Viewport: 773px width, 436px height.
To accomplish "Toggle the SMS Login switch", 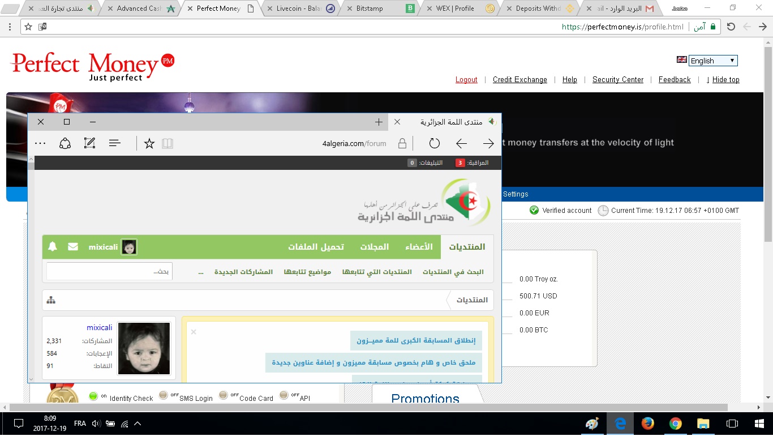I will (164, 395).
